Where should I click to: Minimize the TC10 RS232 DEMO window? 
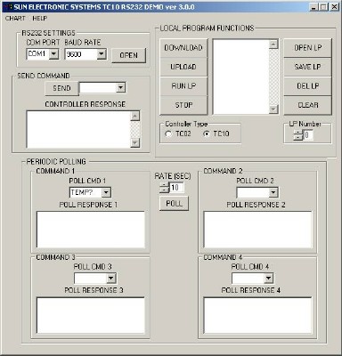[313, 7]
